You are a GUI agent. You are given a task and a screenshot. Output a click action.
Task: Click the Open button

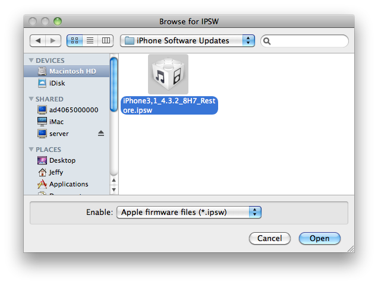319,238
